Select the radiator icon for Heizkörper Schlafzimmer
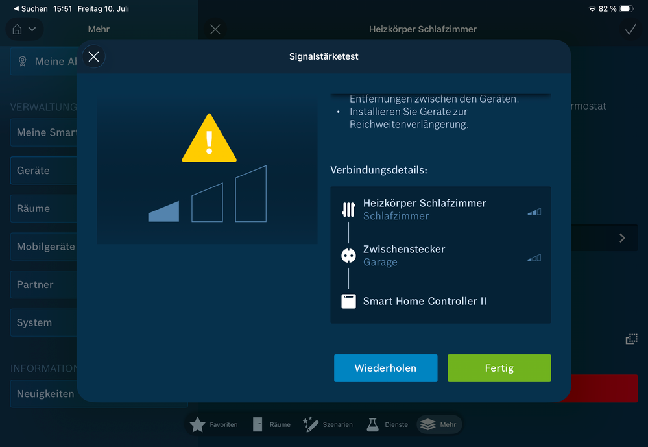Viewport: 648px width, 447px height. point(348,210)
